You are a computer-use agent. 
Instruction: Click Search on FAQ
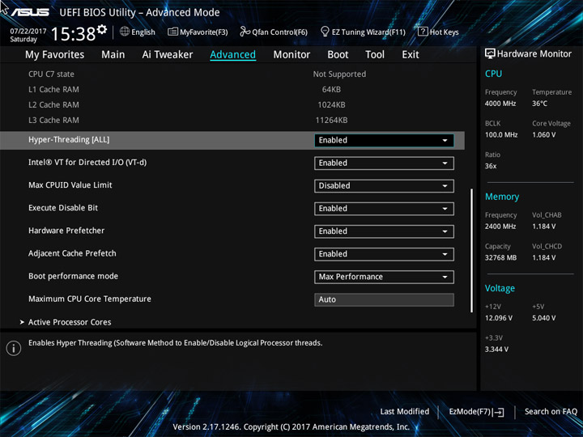click(x=551, y=411)
